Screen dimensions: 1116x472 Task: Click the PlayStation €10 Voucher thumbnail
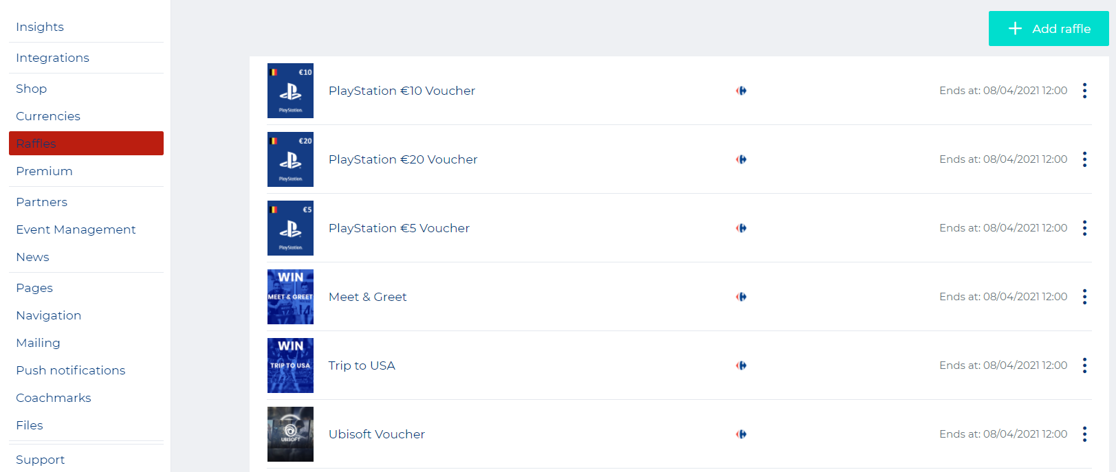(290, 91)
